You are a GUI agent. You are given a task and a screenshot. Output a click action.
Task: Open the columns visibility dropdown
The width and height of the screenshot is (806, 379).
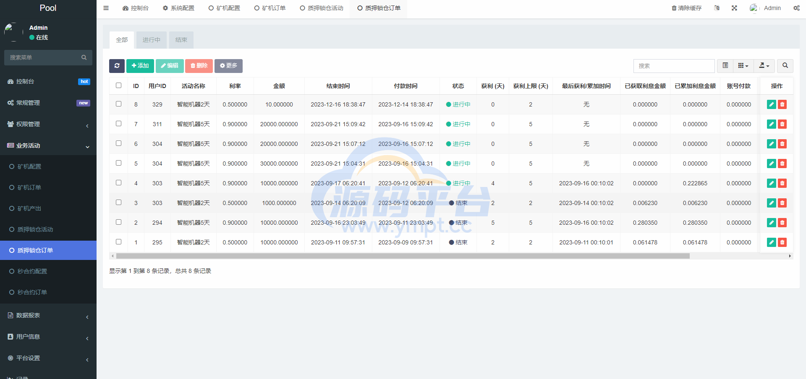743,66
